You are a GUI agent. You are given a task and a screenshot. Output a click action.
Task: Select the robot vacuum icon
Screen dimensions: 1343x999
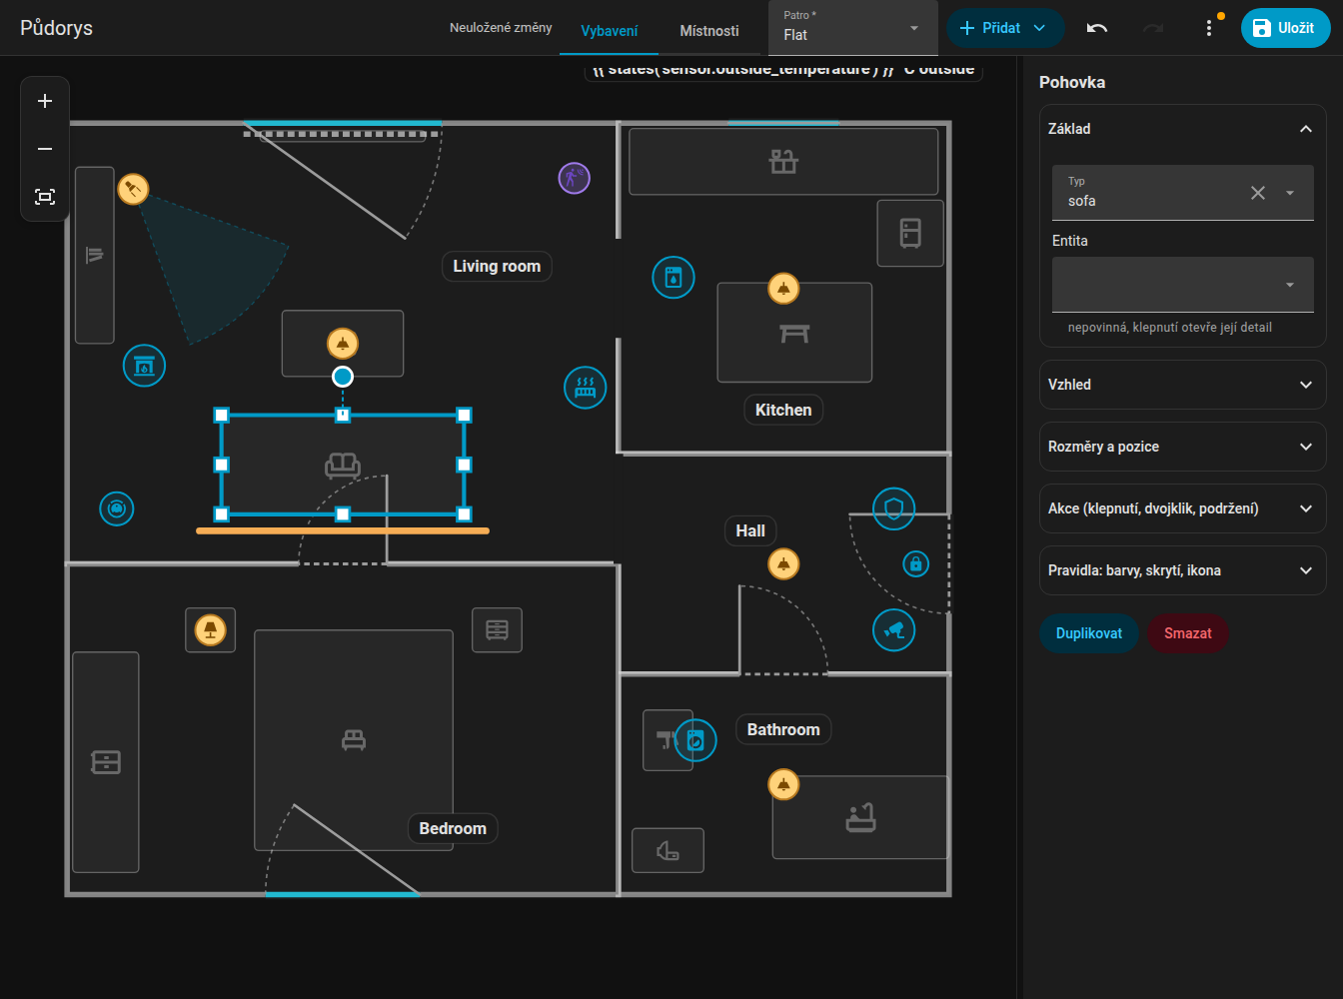(117, 509)
